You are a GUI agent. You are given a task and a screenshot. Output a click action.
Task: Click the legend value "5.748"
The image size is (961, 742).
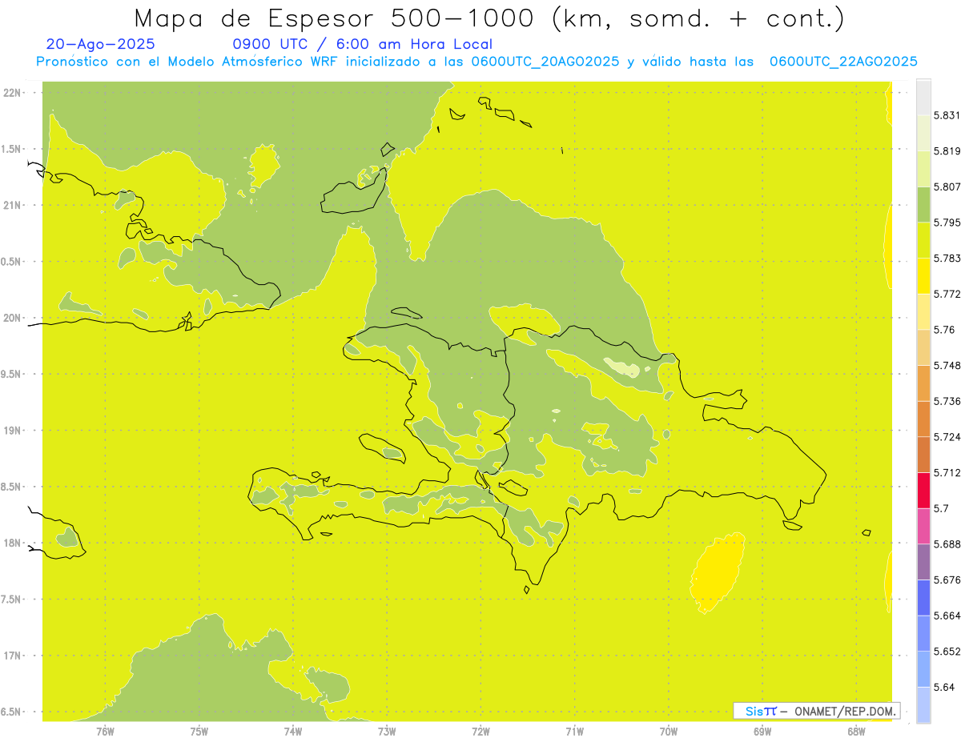pyautogui.click(x=947, y=365)
